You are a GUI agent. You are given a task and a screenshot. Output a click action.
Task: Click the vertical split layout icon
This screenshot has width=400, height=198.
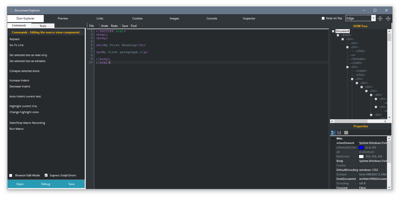tap(388, 18)
